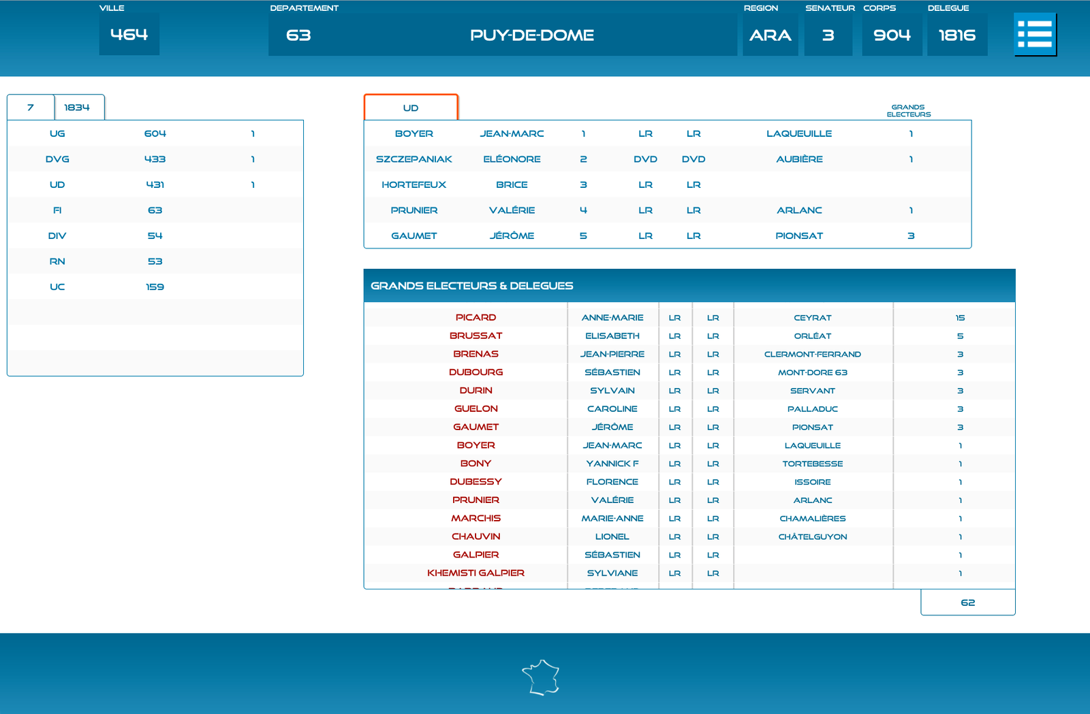1090x714 pixels.
Task: Click the PUY-DE-DOME department name
Action: [531, 35]
